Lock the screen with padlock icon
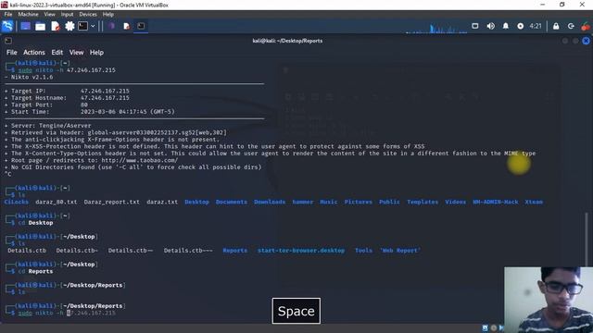 tap(556, 26)
